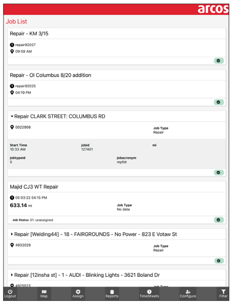Viewport: 236px width, 304px height.
Task: Click the jobacronym value repfdr
Action: 122,162
